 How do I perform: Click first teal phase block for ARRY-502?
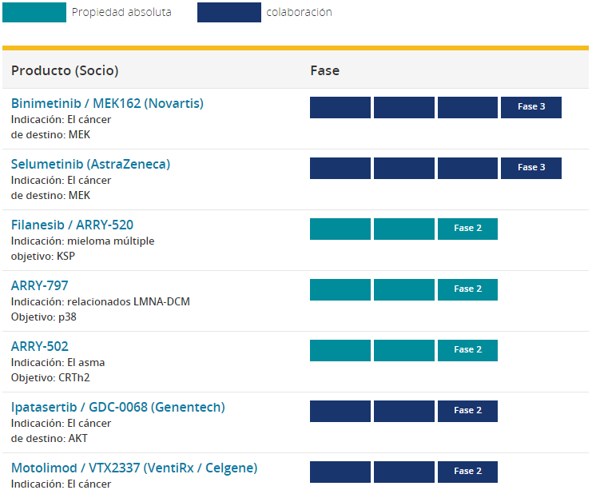(340, 351)
